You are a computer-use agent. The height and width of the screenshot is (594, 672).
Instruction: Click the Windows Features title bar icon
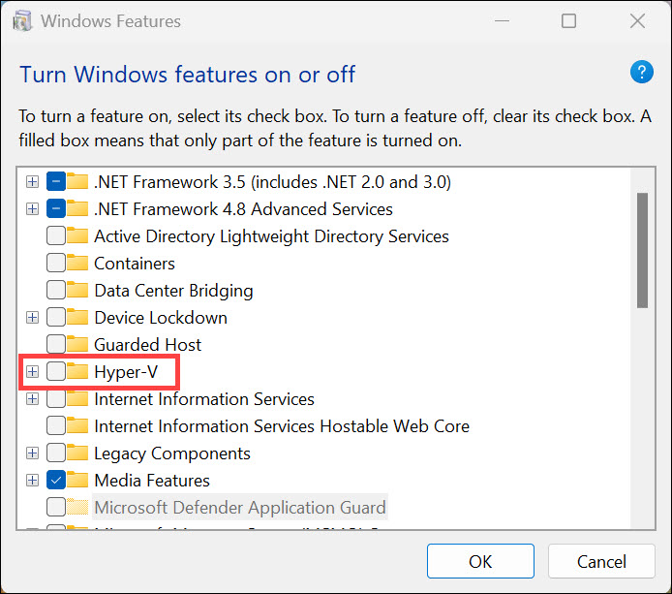pyautogui.click(x=21, y=20)
